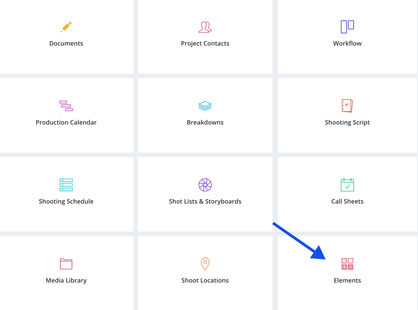Viewport: 418px width, 310px height.
Task: Navigate to the Production Calendar label
Action: tap(66, 122)
